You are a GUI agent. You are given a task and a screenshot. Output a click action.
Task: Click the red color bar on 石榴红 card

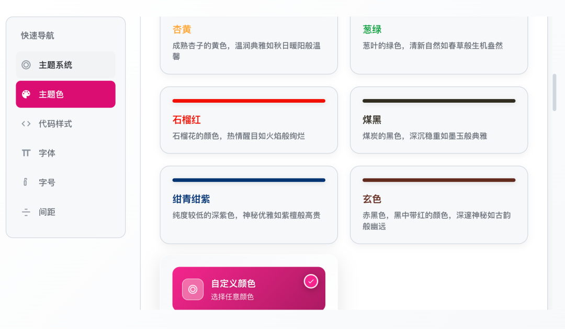coord(248,101)
